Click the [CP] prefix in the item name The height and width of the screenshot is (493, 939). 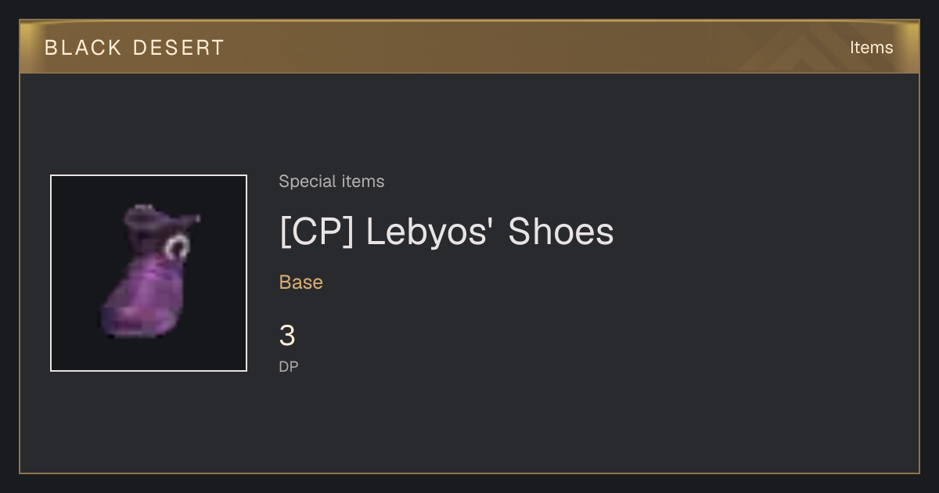pyautogui.click(x=317, y=232)
